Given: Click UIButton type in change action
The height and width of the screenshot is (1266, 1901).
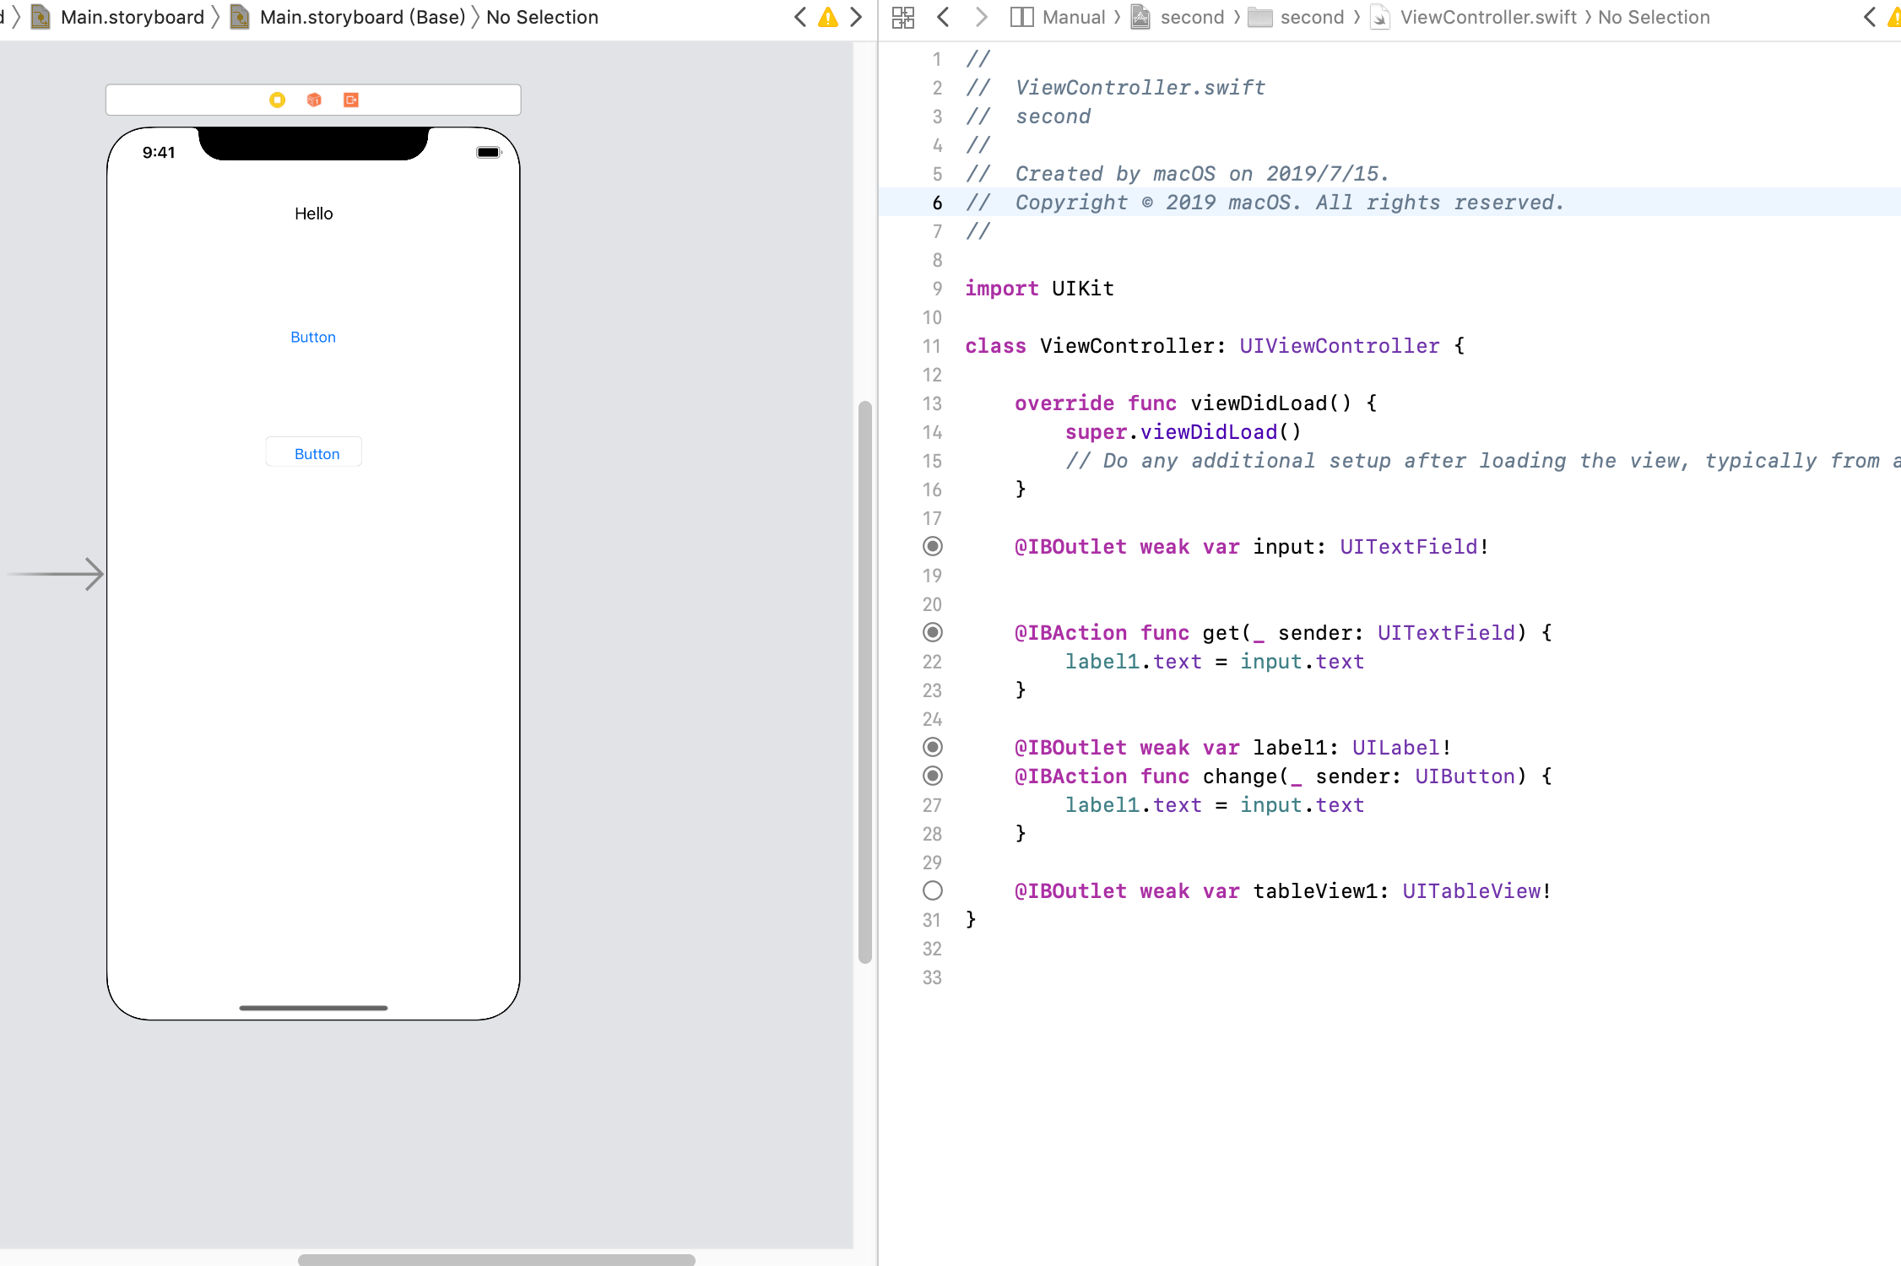Looking at the screenshot, I should [1465, 776].
